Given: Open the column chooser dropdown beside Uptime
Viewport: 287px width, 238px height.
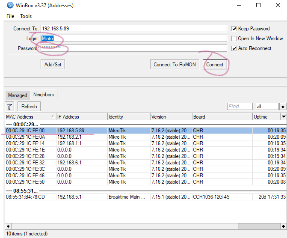Looking at the screenshot, I should click(284, 117).
